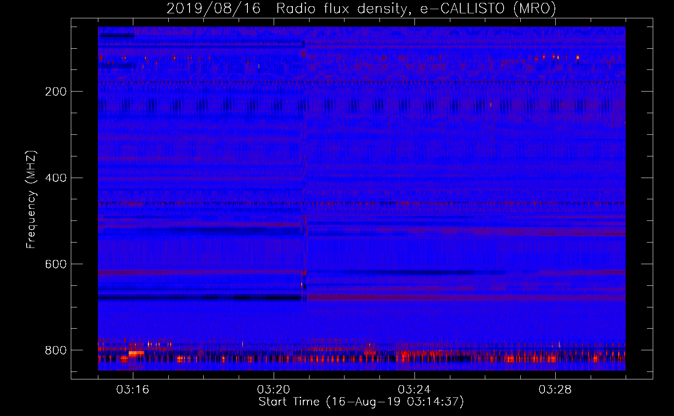Click the 'Frequency (MHZ)' axis label
The image size is (674, 416).
pyautogui.click(x=31, y=199)
